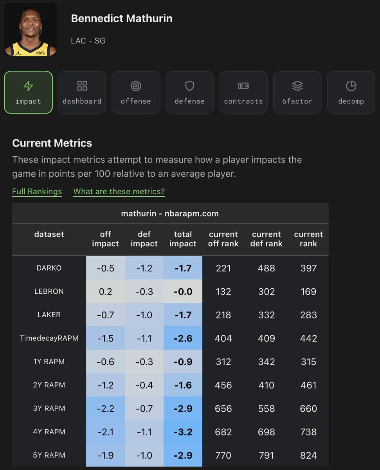Click DARKO off impact cell -0.5
This screenshot has width=380, height=470.
point(105,268)
